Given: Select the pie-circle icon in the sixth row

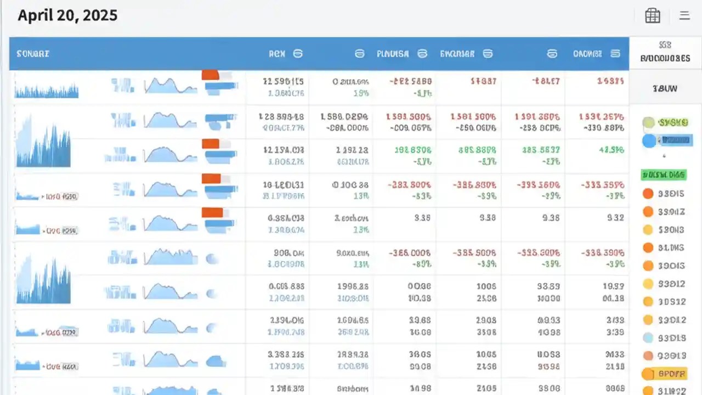Looking at the screenshot, I should (212, 258).
